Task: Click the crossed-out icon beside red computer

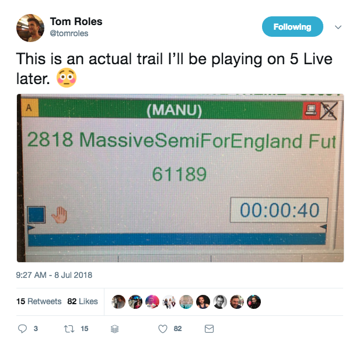Action: [329, 110]
